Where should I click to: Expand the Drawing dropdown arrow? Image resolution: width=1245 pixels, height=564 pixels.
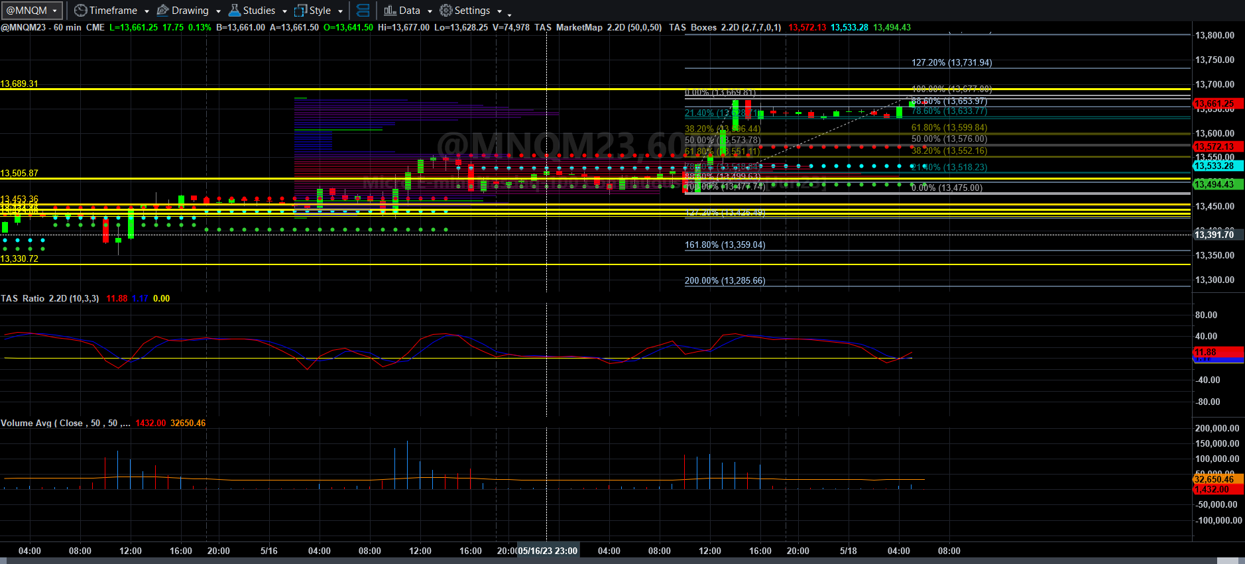218,11
